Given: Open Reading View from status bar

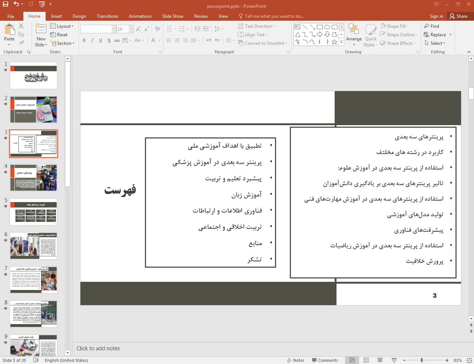Looking at the screenshot, I should (380, 360).
